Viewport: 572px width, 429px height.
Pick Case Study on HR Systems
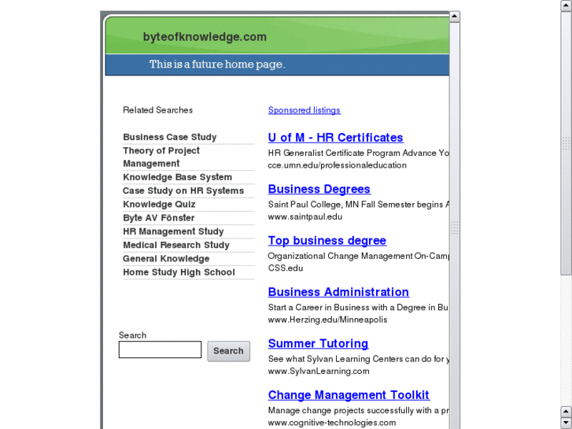point(183,190)
